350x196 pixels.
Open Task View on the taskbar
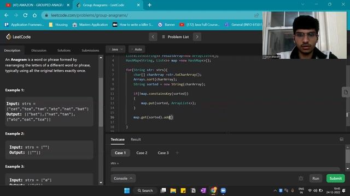click(x=164, y=191)
